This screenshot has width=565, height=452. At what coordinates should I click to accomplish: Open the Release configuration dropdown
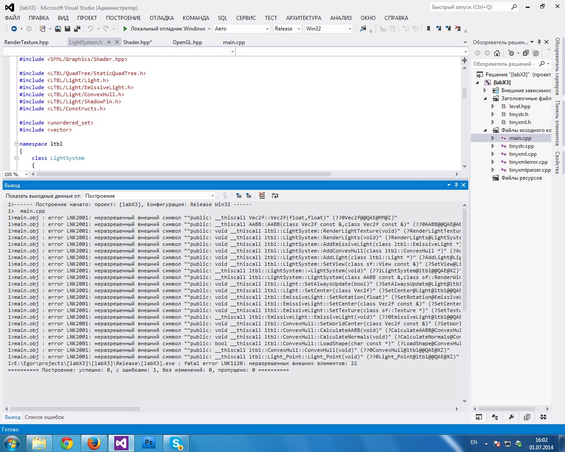coord(287,29)
